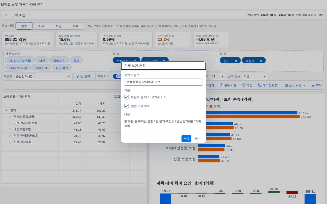The image size is (327, 204).
Task: Expand the 재산종합보험 row
Action: tap(10, 117)
